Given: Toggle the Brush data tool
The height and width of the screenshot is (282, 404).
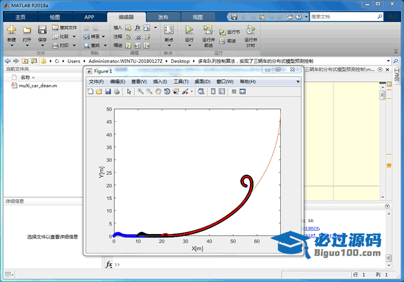Looking at the screenshot, I should pos(185,91).
